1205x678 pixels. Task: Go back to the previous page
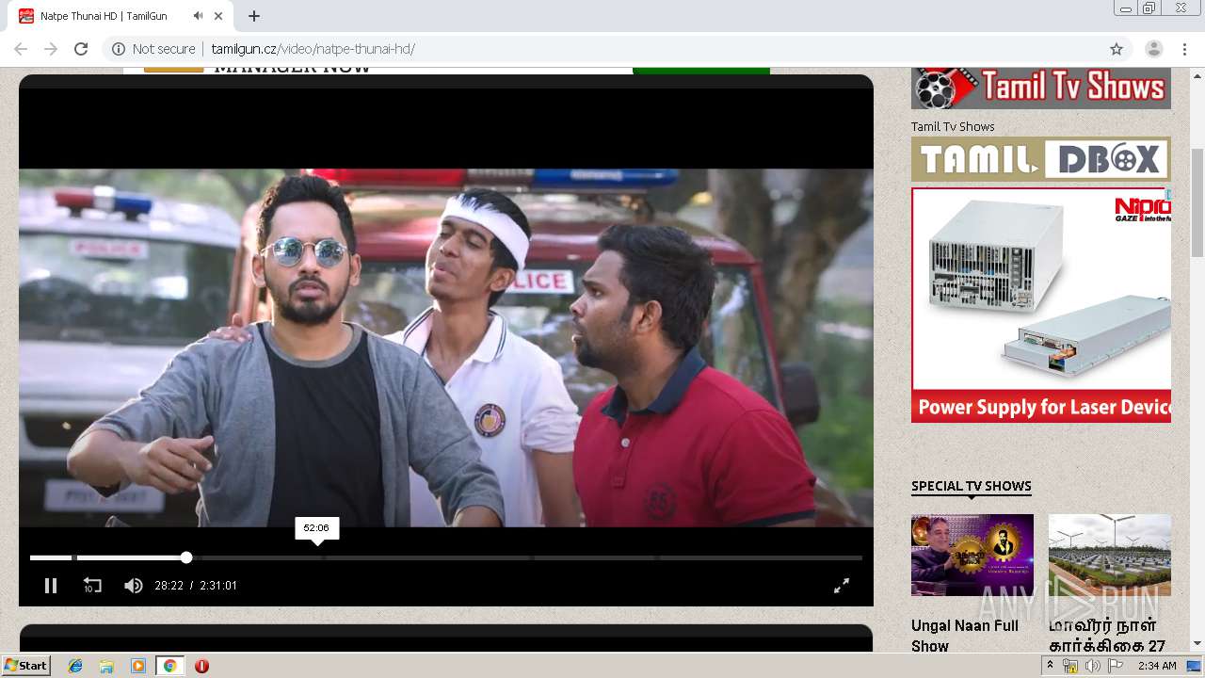pos(21,49)
